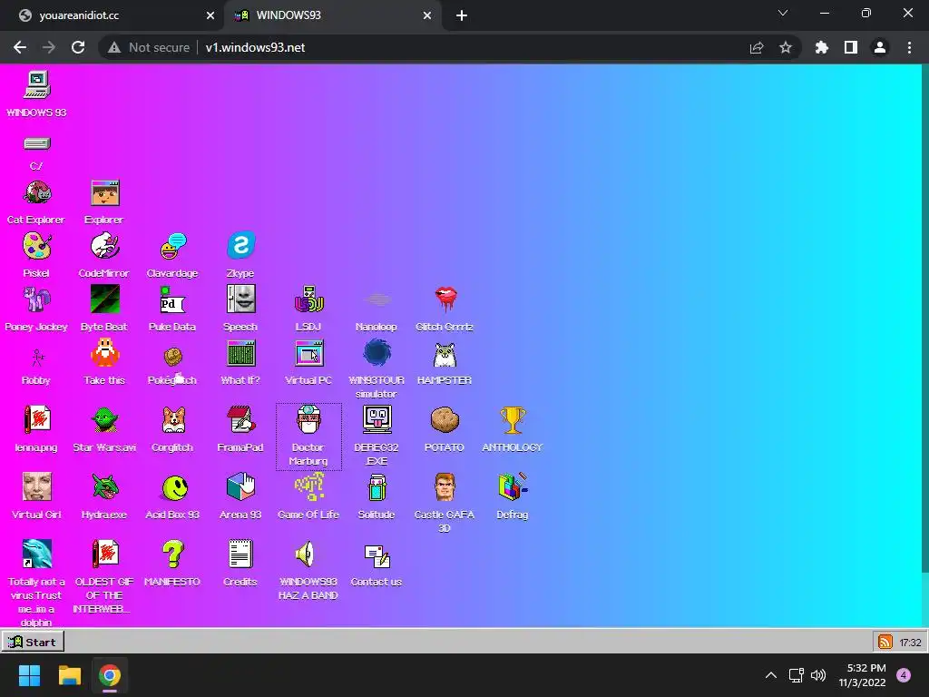This screenshot has width=929, height=697.
Task: Reload the page
Action: [78, 47]
